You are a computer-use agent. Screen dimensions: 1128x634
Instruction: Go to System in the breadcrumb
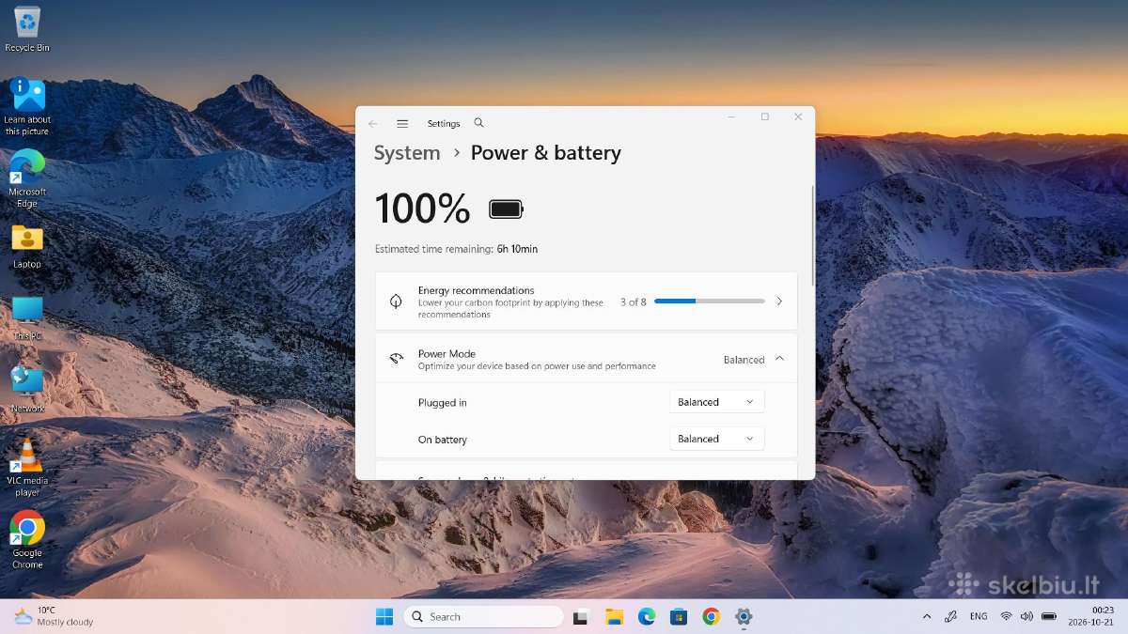pos(407,153)
